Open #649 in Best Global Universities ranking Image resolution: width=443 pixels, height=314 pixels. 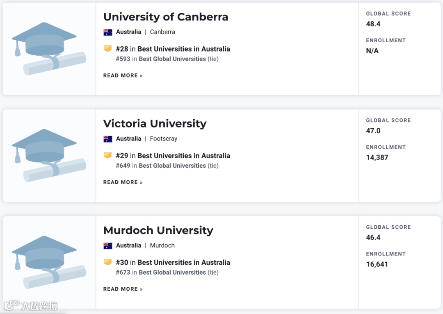tap(167, 166)
